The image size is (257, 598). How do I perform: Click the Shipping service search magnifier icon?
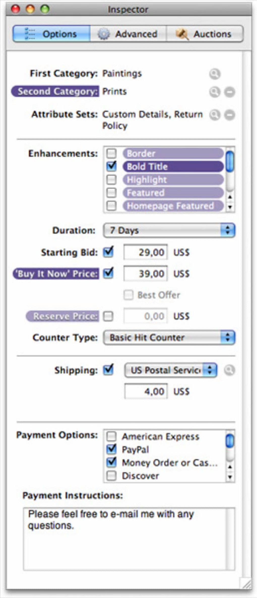point(229,370)
